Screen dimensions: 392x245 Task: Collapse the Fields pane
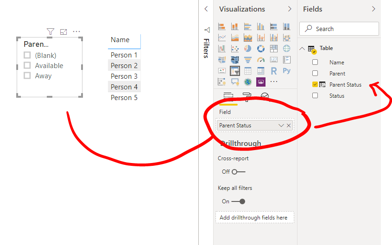pos(373,9)
